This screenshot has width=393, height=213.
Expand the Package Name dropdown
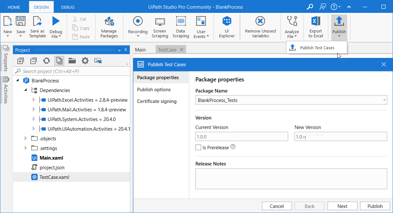[x=384, y=100]
